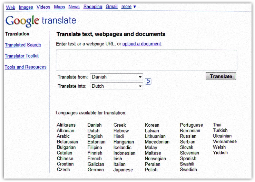The width and height of the screenshot is (255, 182).
Task: Open Tools and Resources link
Action: pos(26,67)
